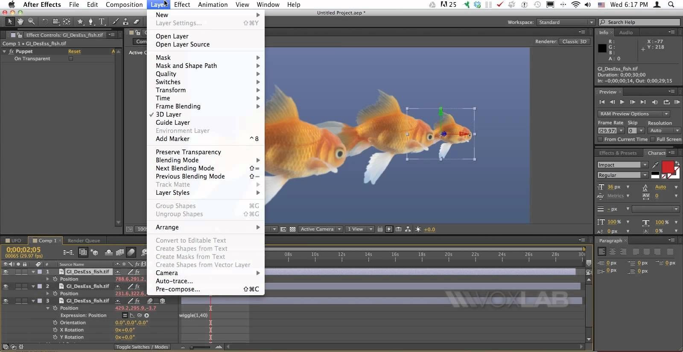Open the Animation menu

coord(213,4)
